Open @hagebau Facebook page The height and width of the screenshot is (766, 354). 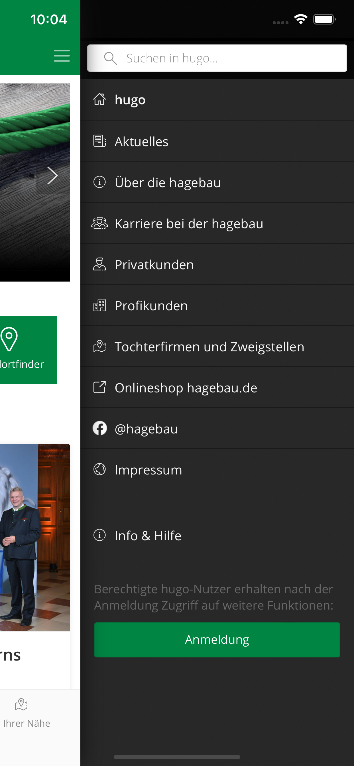[217, 428]
